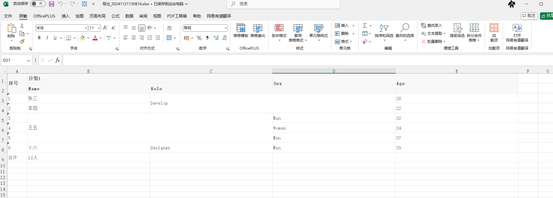Apply the yellow fill color

click(82, 38)
